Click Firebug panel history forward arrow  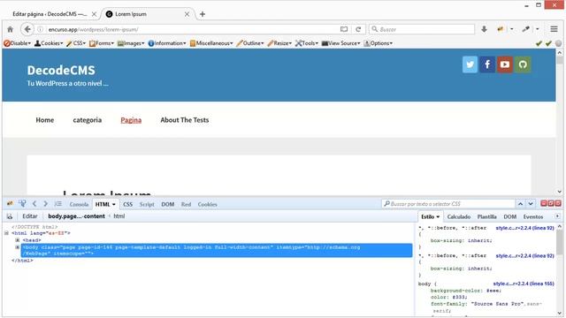pyautogui.click(x=45, y=204)
